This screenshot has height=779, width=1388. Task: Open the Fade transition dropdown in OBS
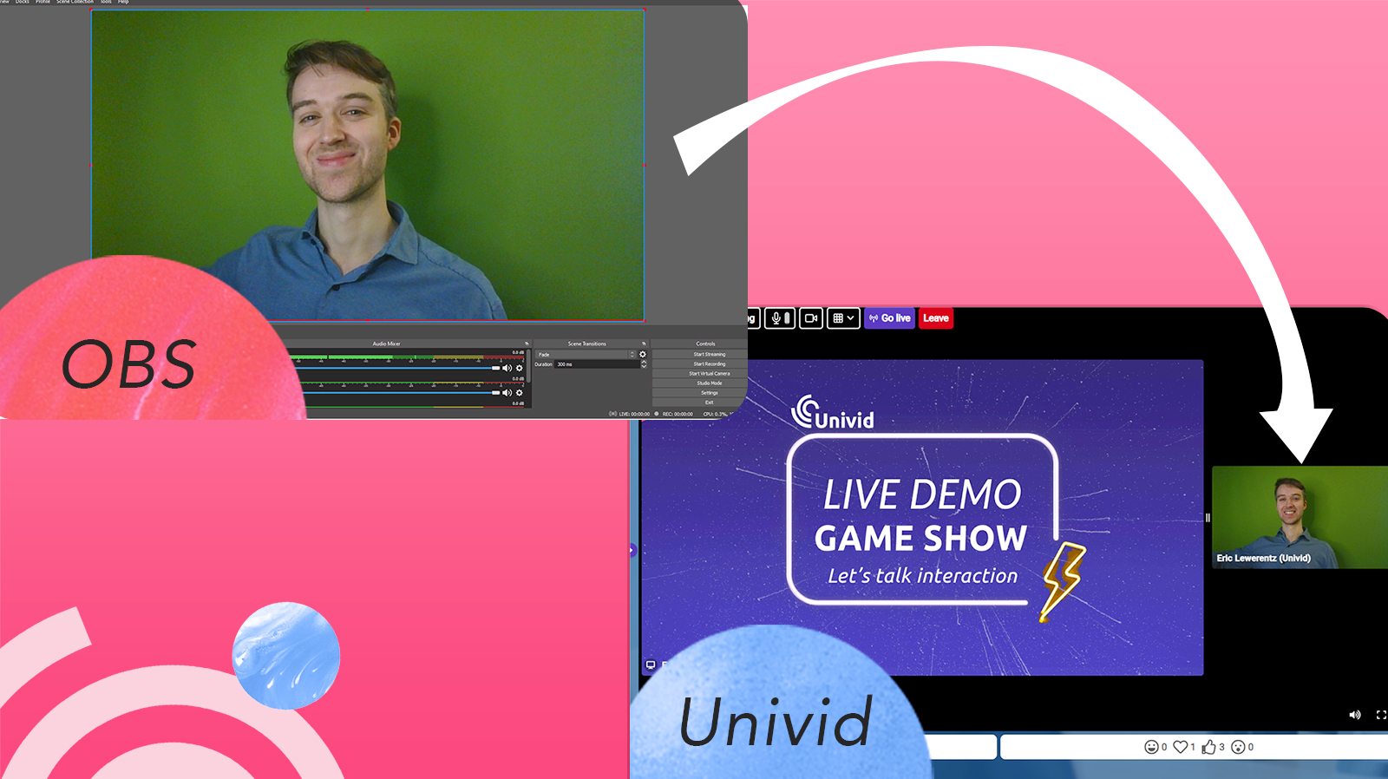pos(586,354)
